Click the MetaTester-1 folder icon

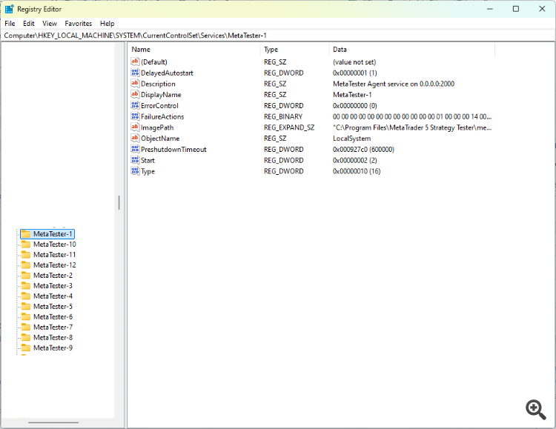pos(26,234)
